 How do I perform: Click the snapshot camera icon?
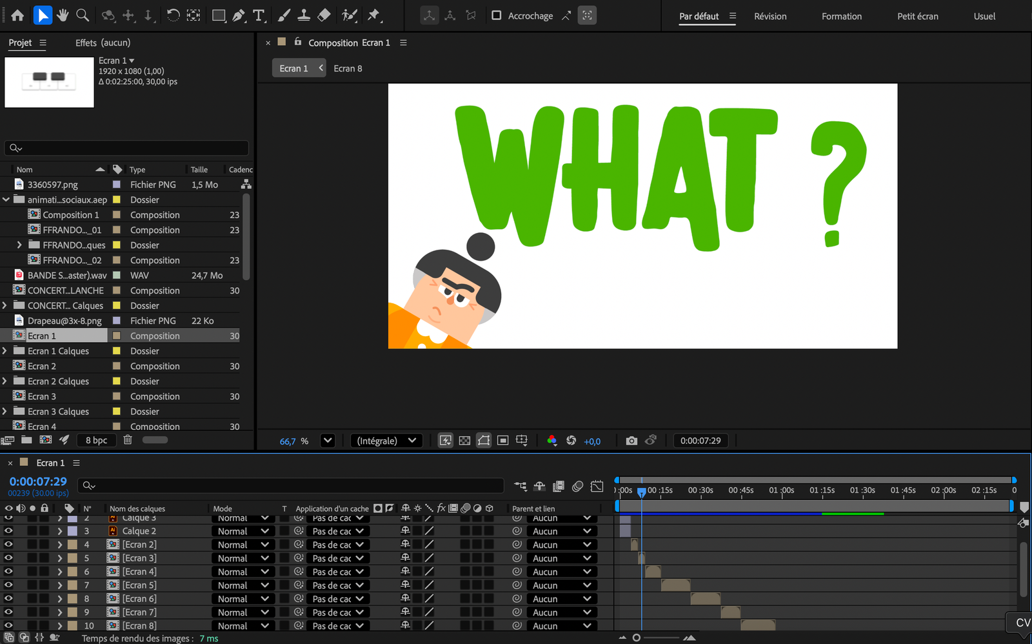point(631,441)
